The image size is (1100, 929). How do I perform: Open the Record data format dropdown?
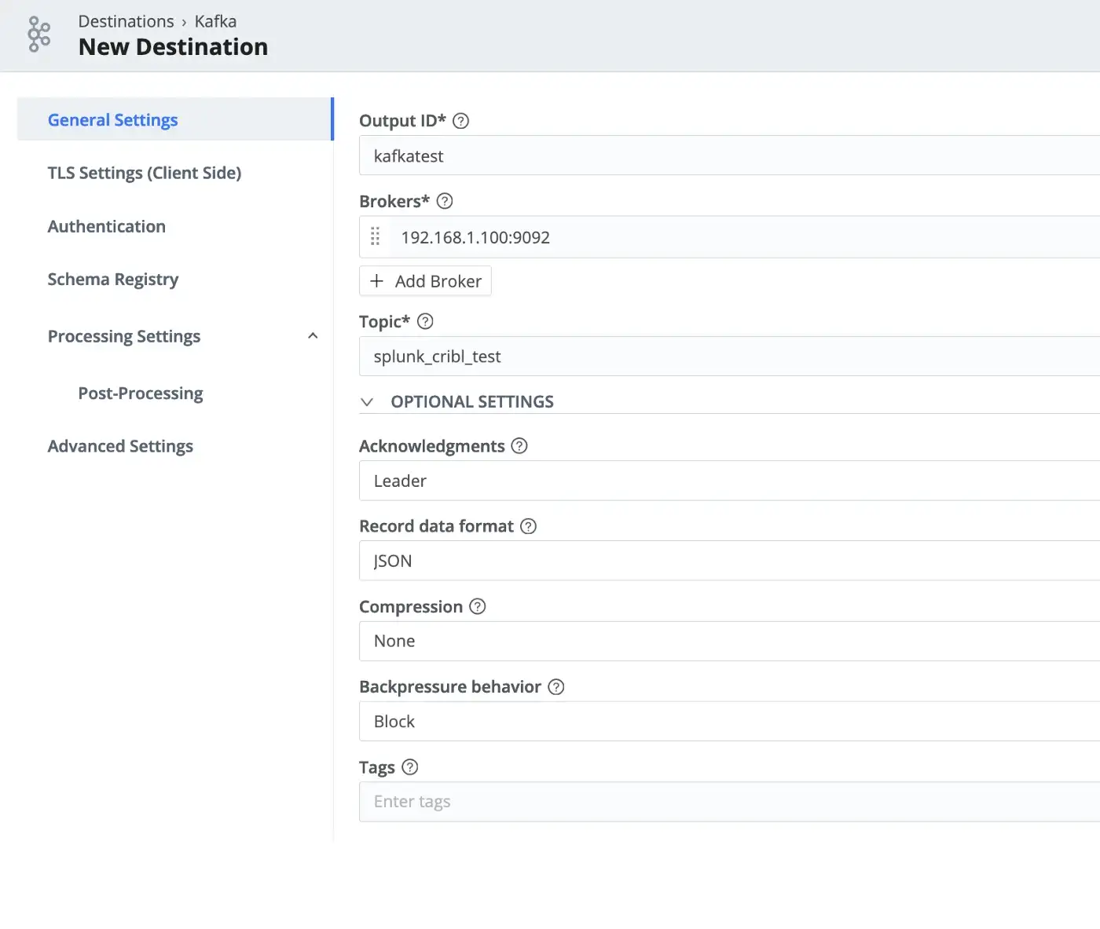tap(729, 561)
